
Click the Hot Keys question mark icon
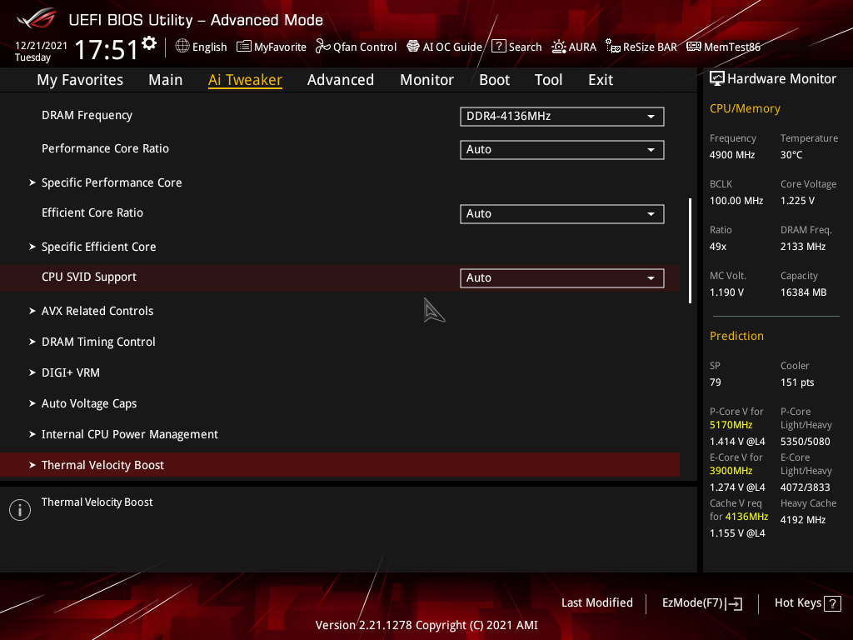(832, 603)
